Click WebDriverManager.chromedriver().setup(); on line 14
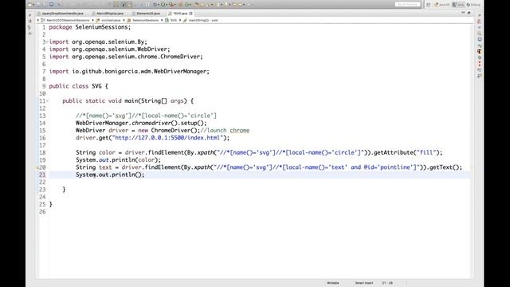The image size is (510, 287). (x=141, y=123)
